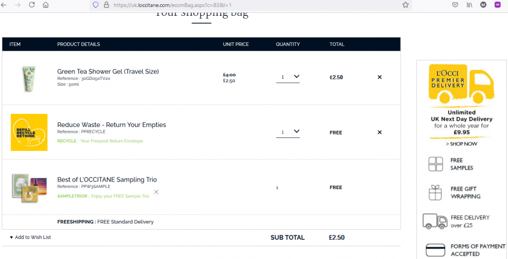Click the Sampling Trio product thumbnail
The width and height of the screenshot is (508, 259).
pos(29,188)
